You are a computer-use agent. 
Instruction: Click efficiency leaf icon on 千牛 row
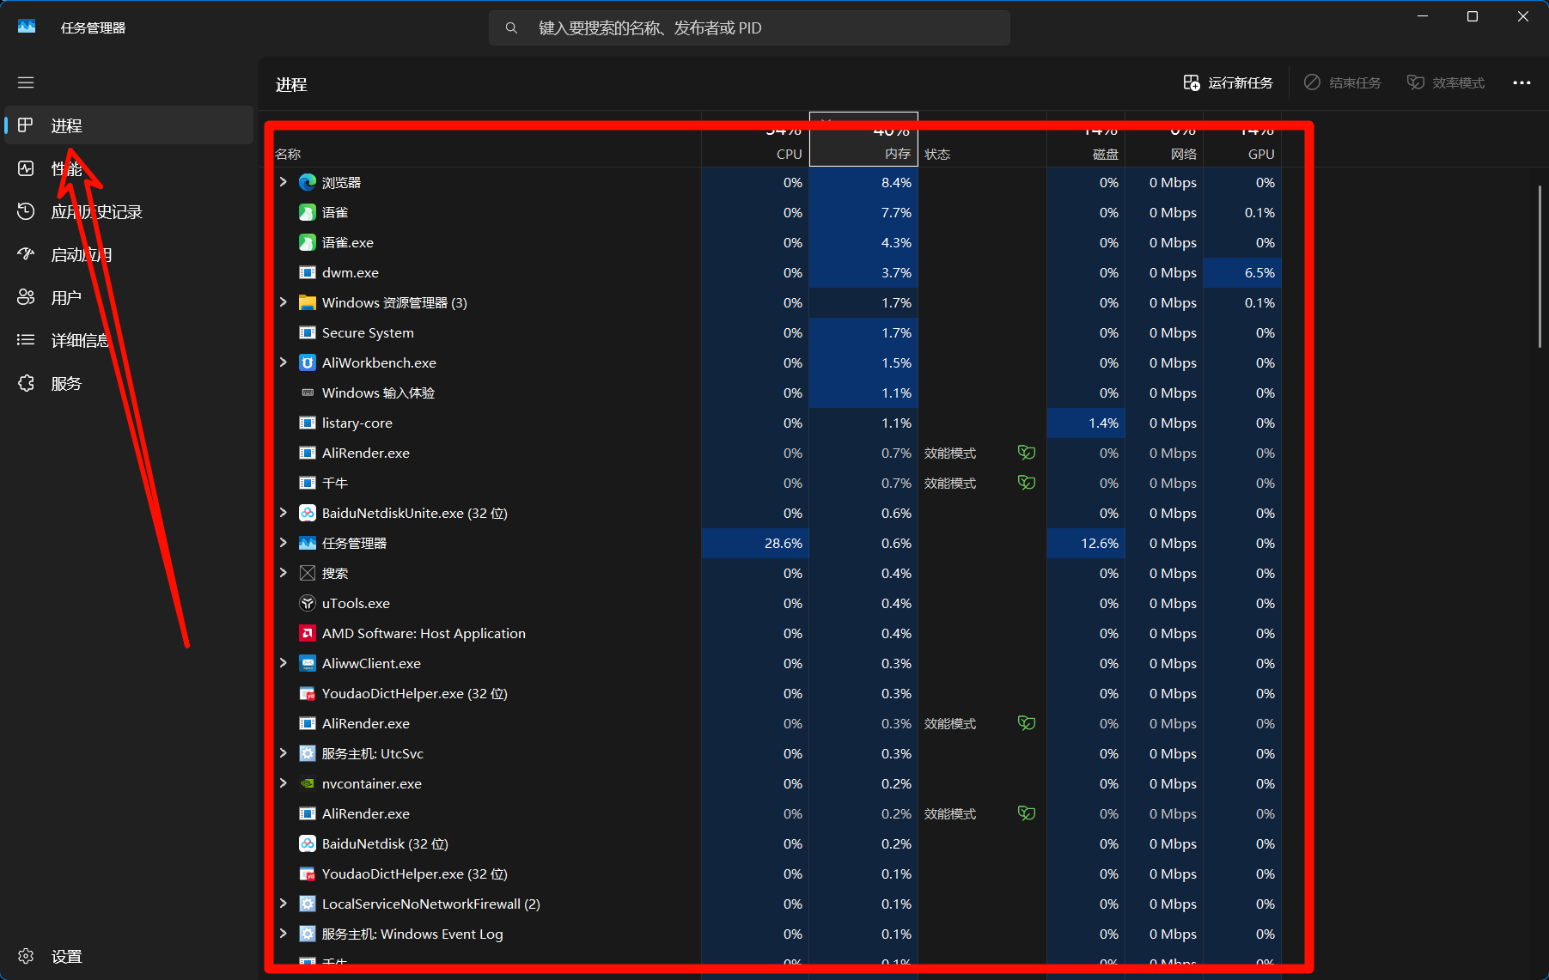1027,482
